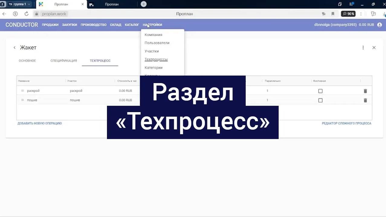Open browser three-dot menu in address bar

click(x=361, y=14)
